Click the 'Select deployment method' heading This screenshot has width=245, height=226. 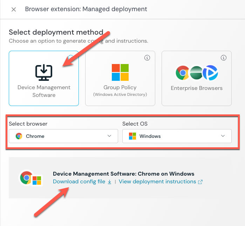56,32
